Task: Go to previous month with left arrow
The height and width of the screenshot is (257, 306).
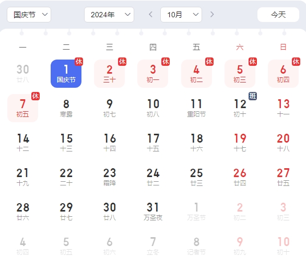Action: tap(150, 15)
